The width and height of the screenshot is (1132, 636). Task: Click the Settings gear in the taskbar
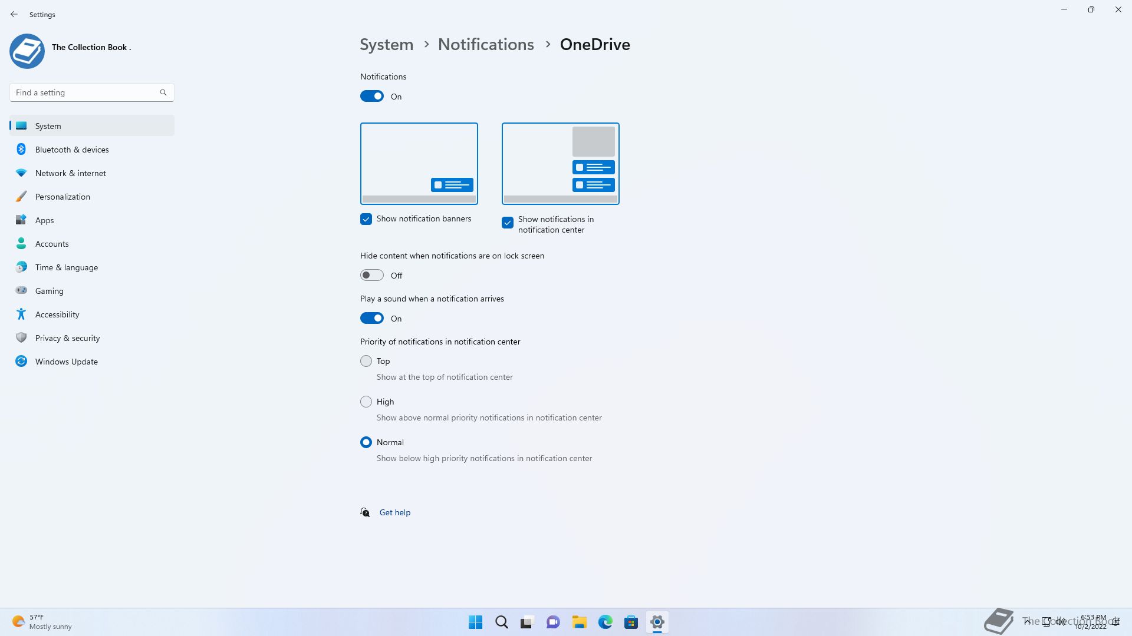tap(657, 622)
